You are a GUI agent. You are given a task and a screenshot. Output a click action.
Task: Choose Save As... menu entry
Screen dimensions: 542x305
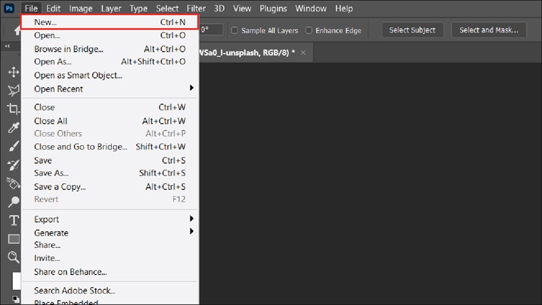click(110, 173)
